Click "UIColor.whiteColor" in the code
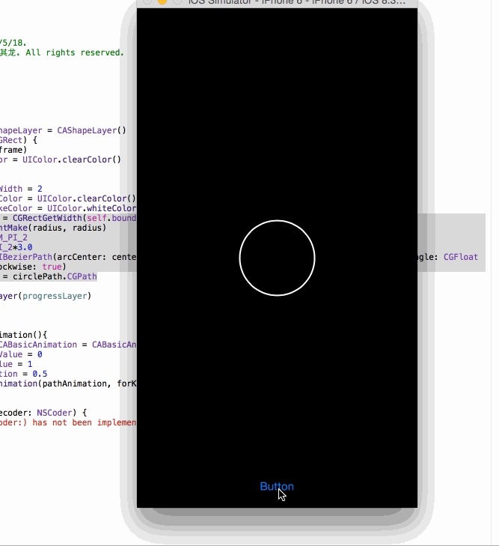This screenshot has width=499, height=546. pos(92,208)
